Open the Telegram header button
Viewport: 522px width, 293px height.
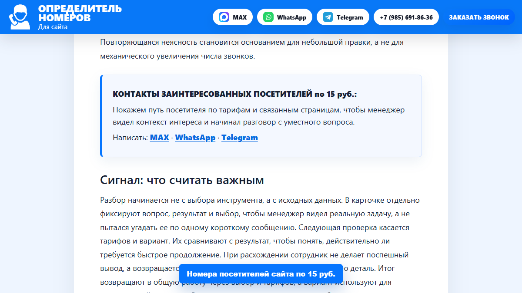click(x=343, y=17)
